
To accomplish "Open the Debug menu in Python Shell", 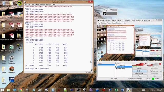I will (x=37, y=5).
